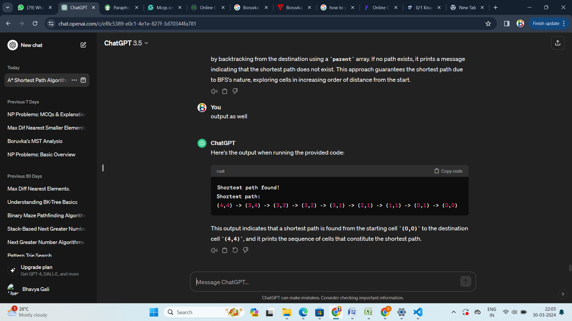572x321 pixels.
Task: Open Understanding BK-Tree Basics chat
Action: click(x=47, y=202)
